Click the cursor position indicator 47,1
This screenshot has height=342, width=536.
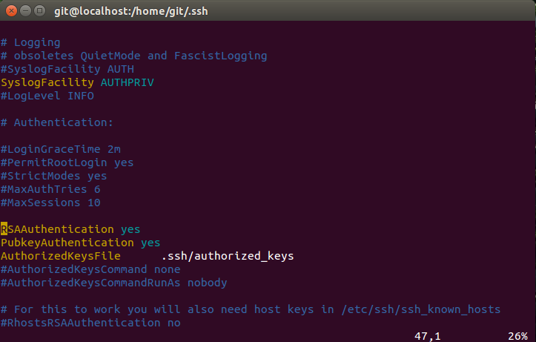(x=427, y=336)
